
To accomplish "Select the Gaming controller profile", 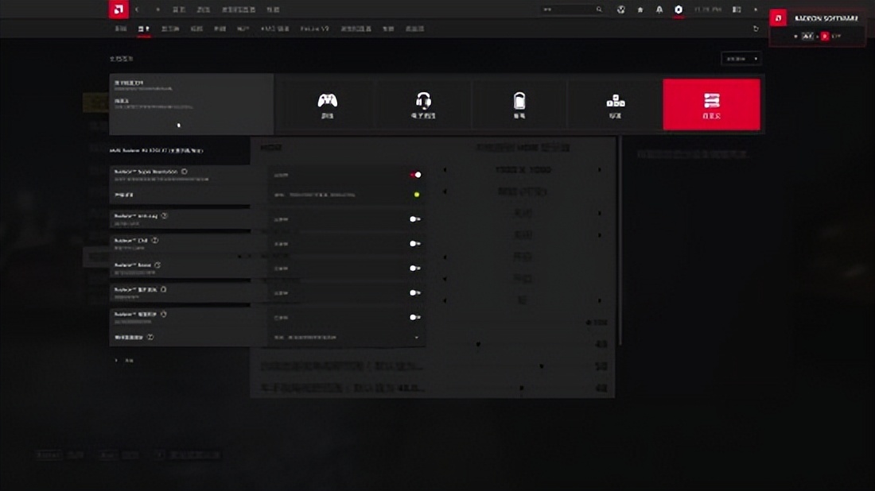I will (328, 105).
